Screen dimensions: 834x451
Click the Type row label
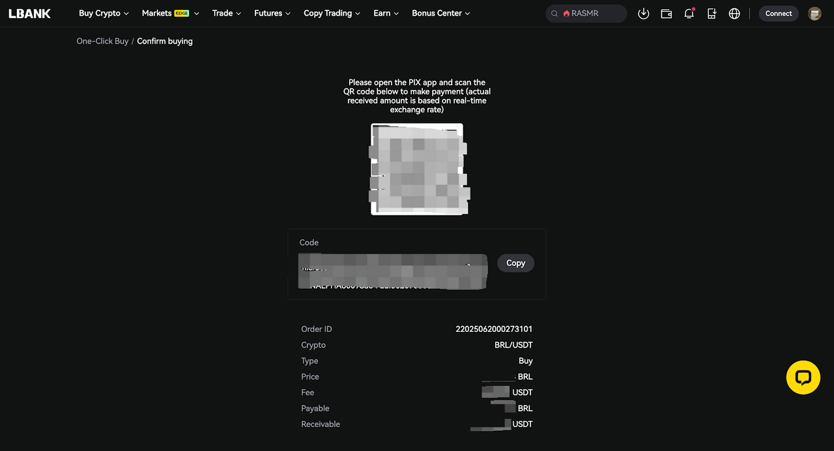point(309,361)
